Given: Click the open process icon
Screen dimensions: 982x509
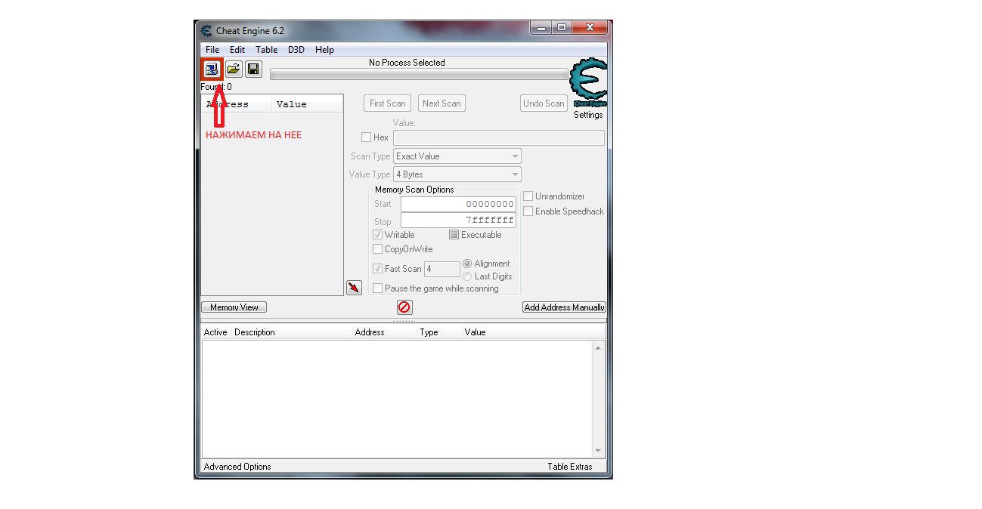Looking at the screenshot, I should pos(212,69).
